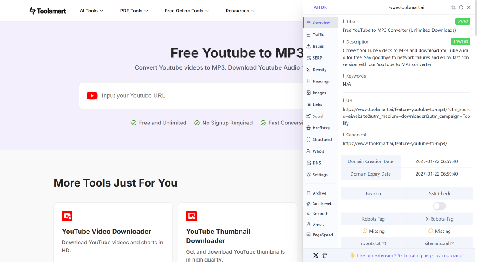Click the Whois person icon
The image size is (477, 262).
point(308,151)
